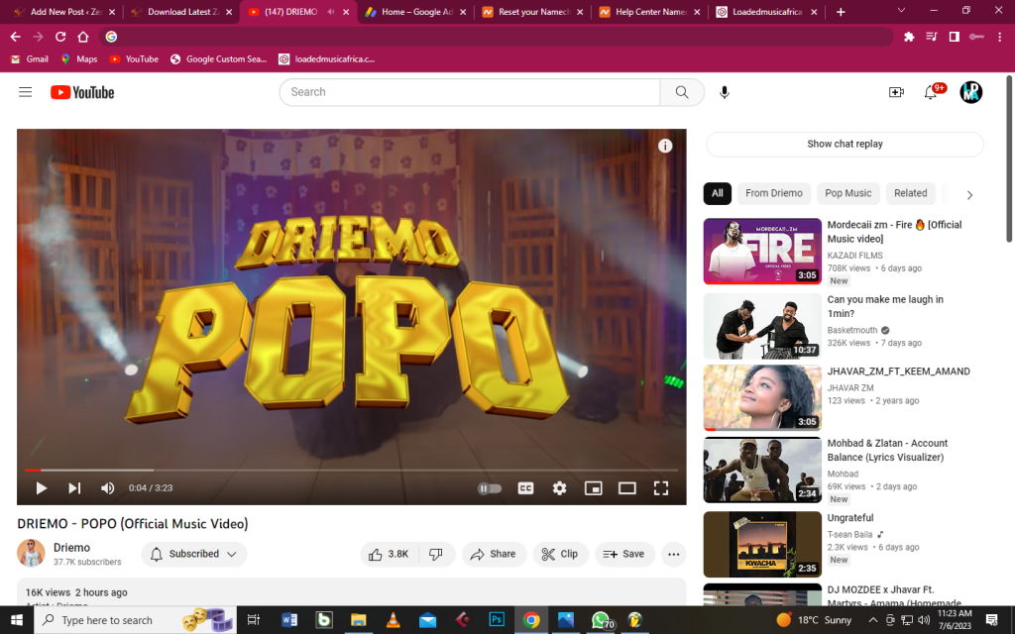Open the YouTube guide hamburger menu
The height and width of the screenshot is (634, 1015).
point(25,92)
